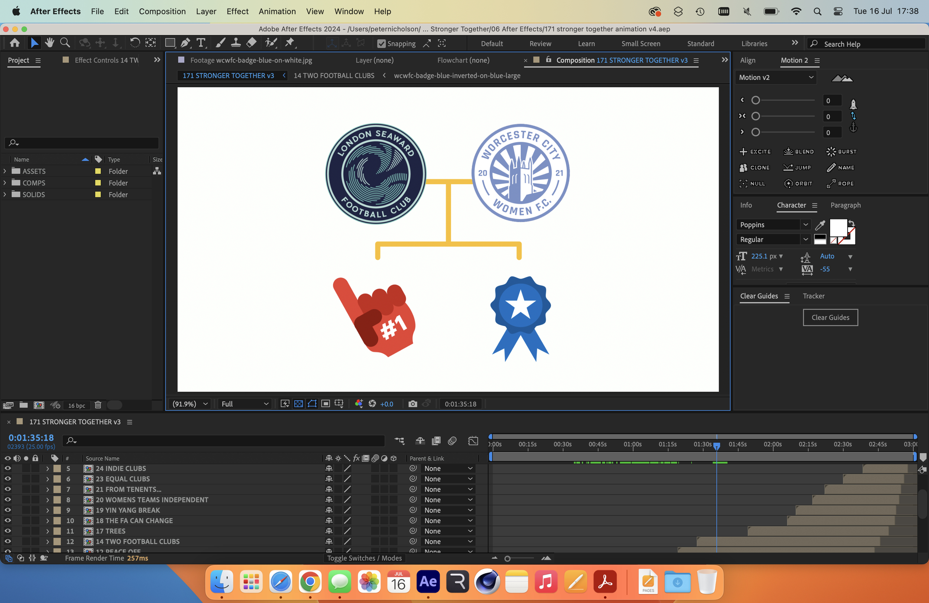Open the Composition menu
Viewport: 929px width, 603px height.
pyautogui.click(x=162, y=11)
